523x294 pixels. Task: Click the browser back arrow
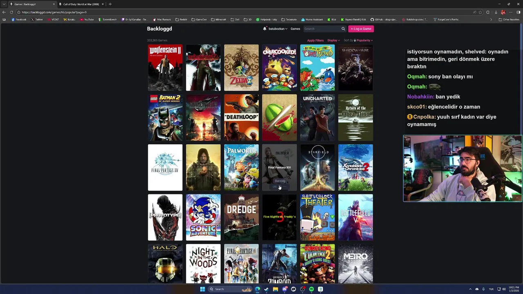pyautogui.click(x=4, y=12)
